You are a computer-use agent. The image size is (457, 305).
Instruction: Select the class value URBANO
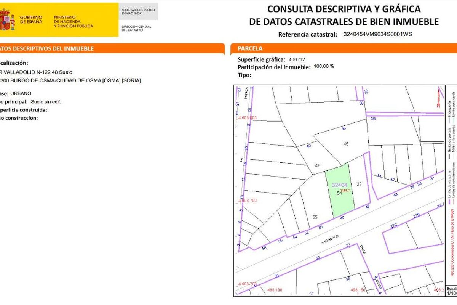[21, 93]
